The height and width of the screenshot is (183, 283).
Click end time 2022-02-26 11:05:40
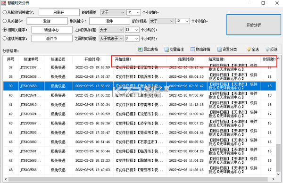(186, 114)
